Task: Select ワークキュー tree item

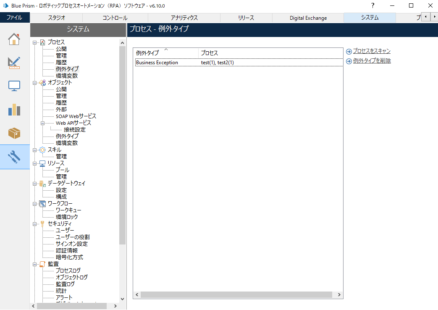Action: tap(68, 210)
